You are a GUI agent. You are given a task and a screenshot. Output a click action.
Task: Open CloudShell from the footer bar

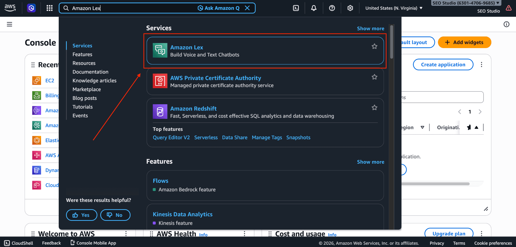[x=19, y=243]
